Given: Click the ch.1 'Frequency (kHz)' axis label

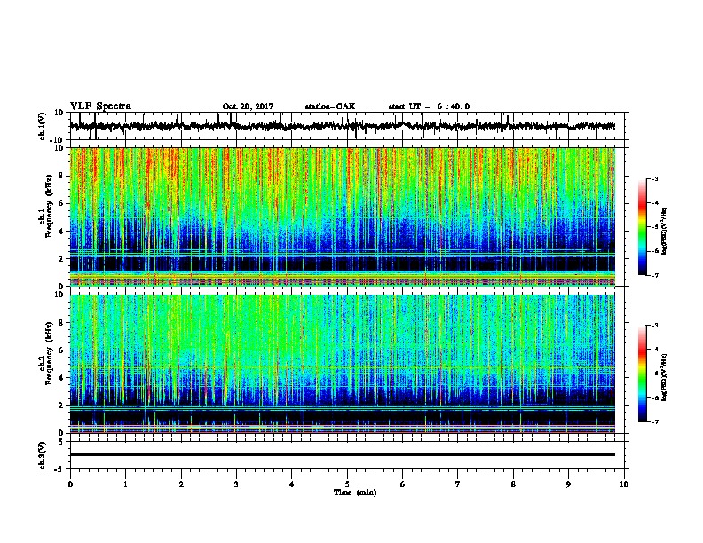Looking at the screenshot, I should tap(49, 206).
